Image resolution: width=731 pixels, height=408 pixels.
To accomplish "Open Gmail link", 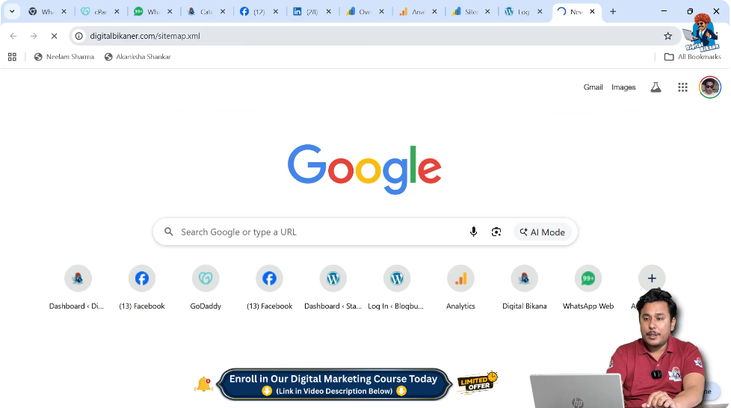I will click(x=593, y=87).
